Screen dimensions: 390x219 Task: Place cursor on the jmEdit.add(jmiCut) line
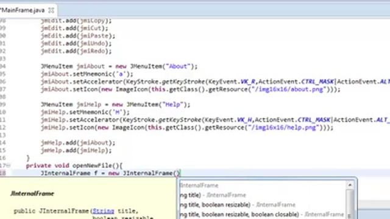point(74,28)
